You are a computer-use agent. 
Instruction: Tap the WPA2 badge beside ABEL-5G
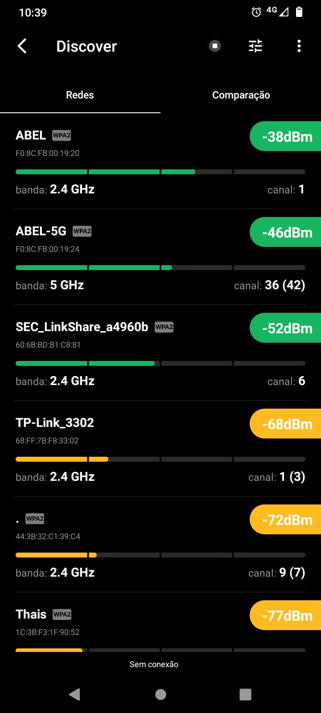[x=82, y=231]
